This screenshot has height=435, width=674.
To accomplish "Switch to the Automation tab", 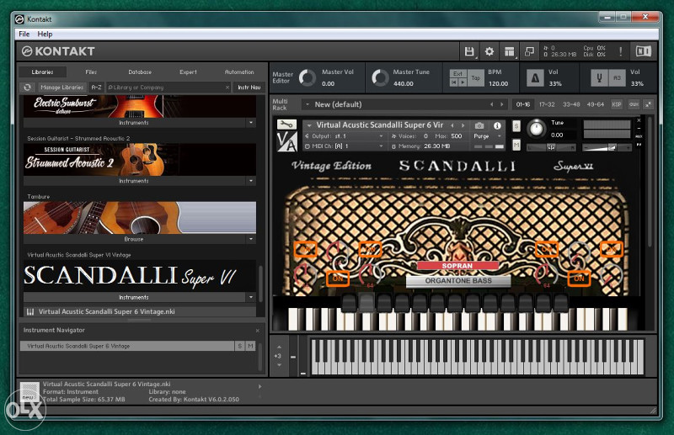I will (239, 72).
